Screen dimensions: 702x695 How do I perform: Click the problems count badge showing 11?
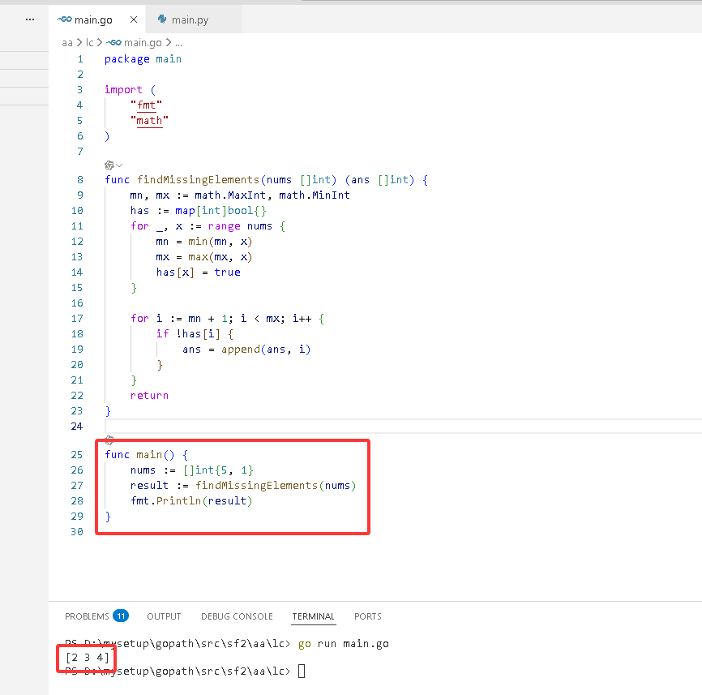[x=121, y=616]
